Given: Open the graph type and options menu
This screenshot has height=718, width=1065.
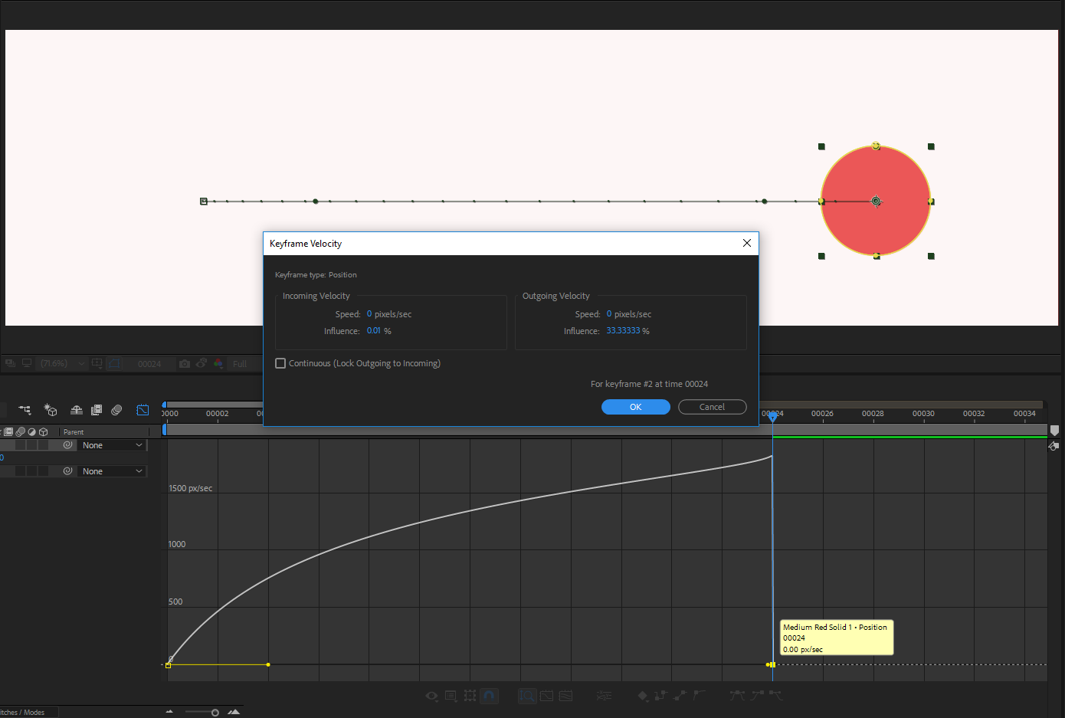Looking at the screenshot, I should click(451, 696).
